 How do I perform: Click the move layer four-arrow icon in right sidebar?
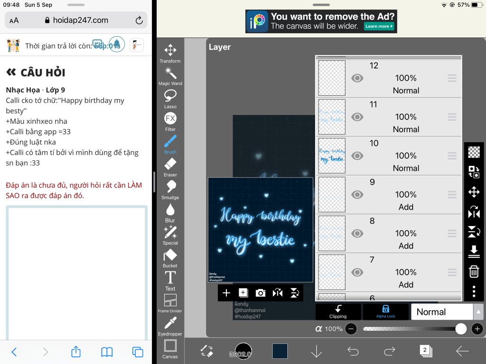[474, 192]
